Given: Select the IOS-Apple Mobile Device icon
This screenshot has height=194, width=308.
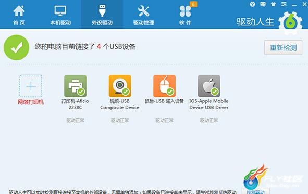Looking at the screenshot, I should pos(209,86).
